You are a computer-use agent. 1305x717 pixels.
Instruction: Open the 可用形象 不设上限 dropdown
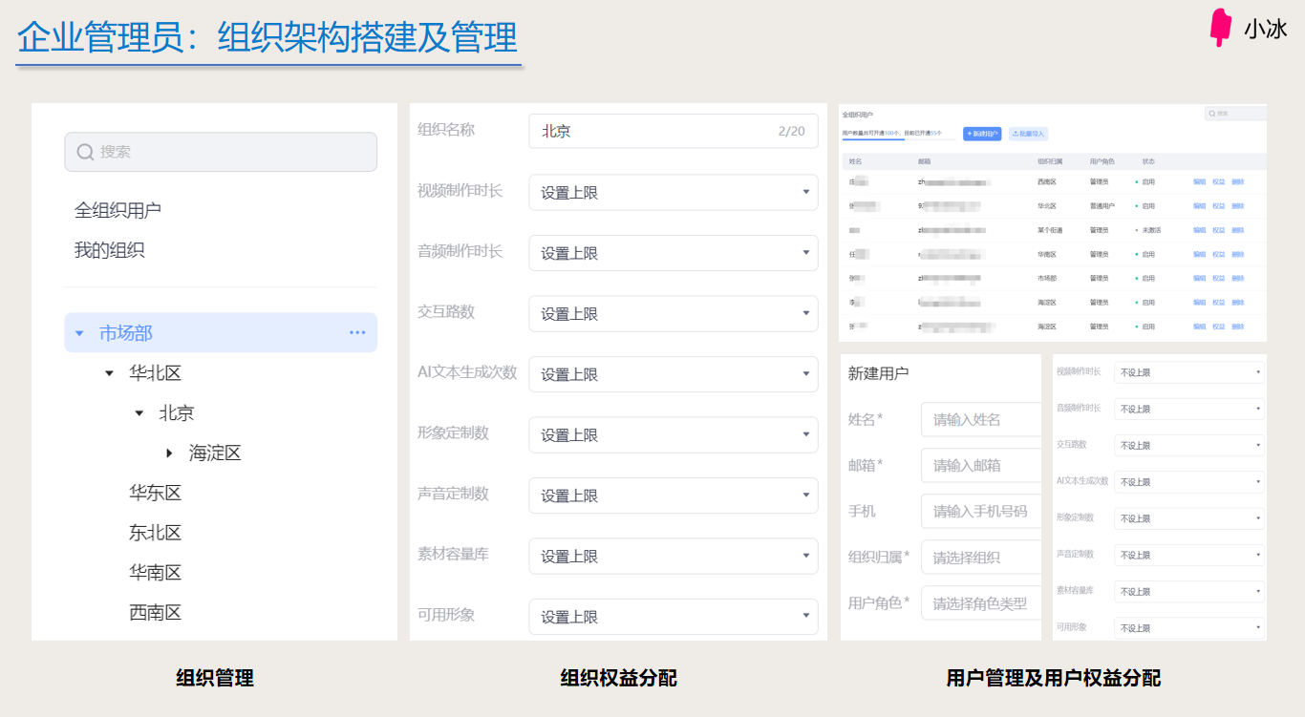point(1189,628)
